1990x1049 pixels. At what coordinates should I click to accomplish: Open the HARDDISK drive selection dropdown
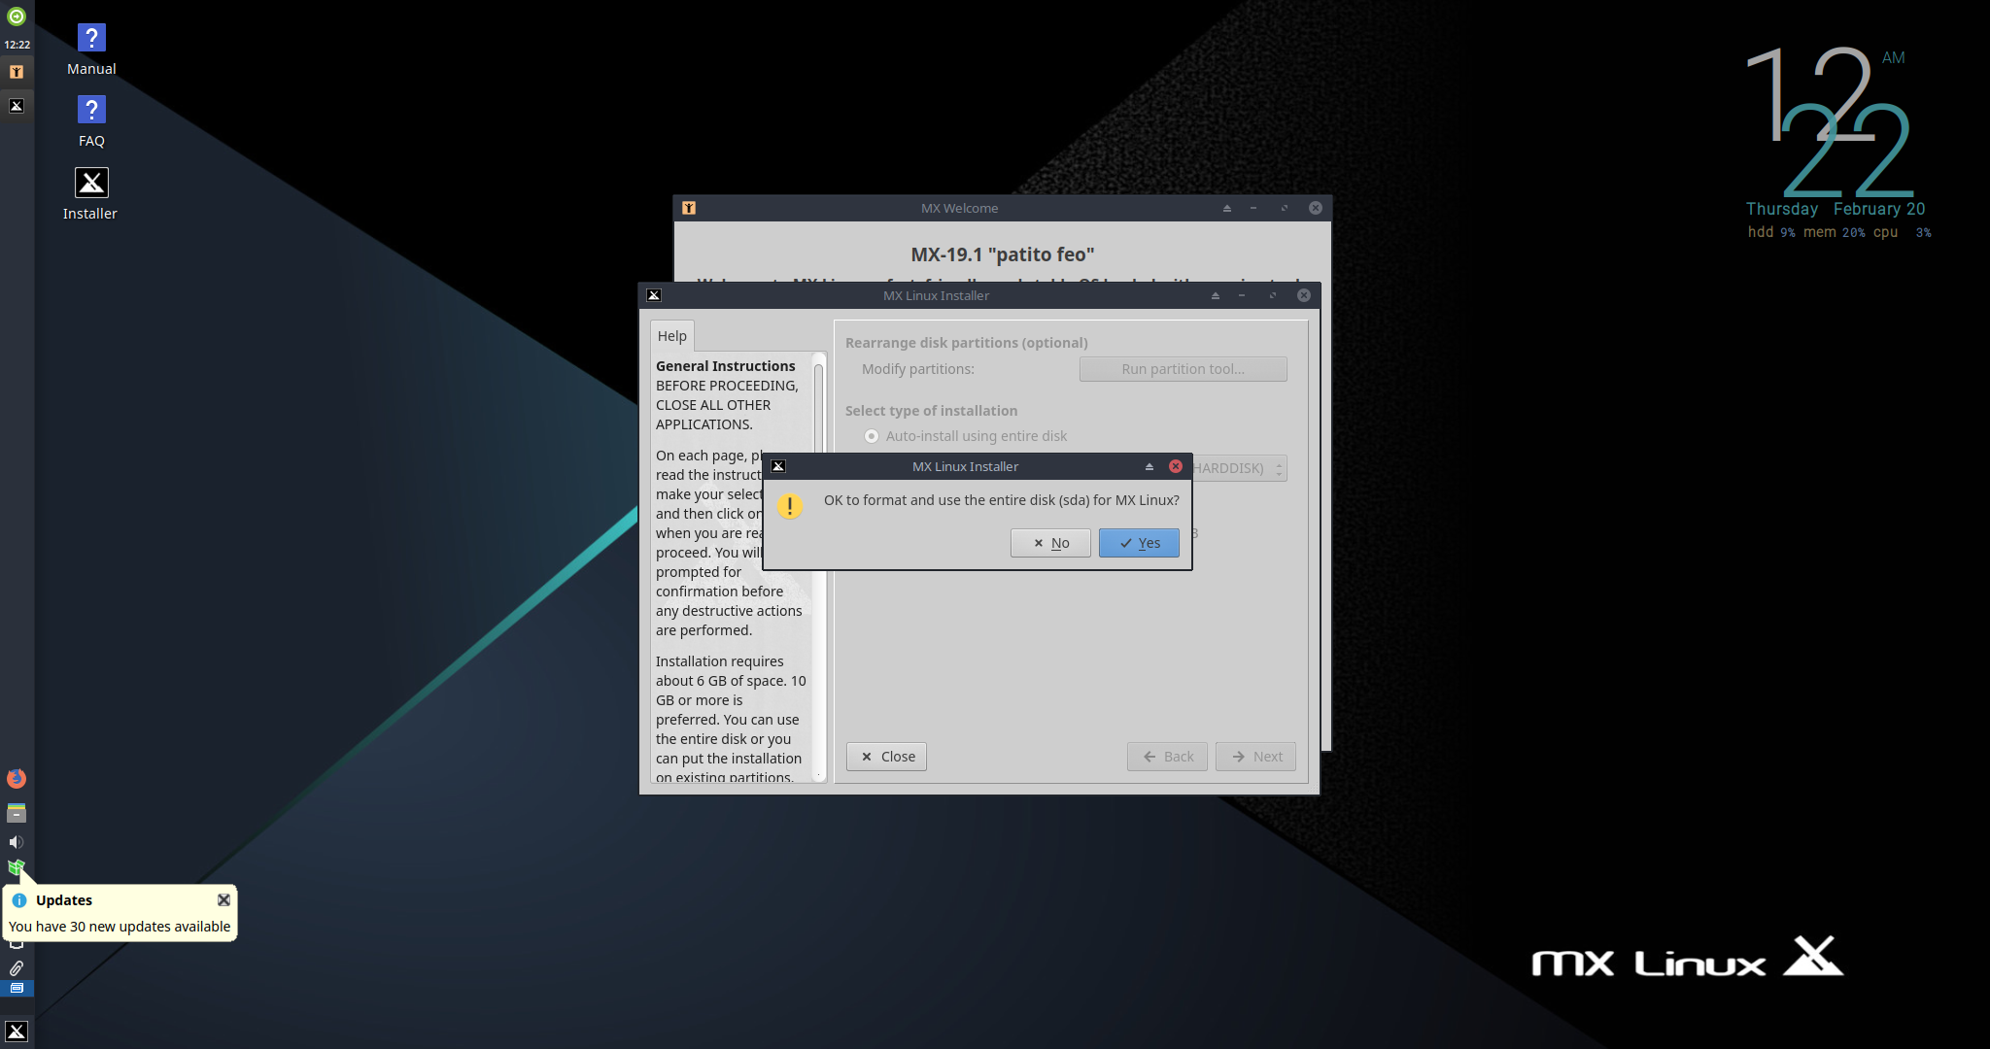point(1240,468)
